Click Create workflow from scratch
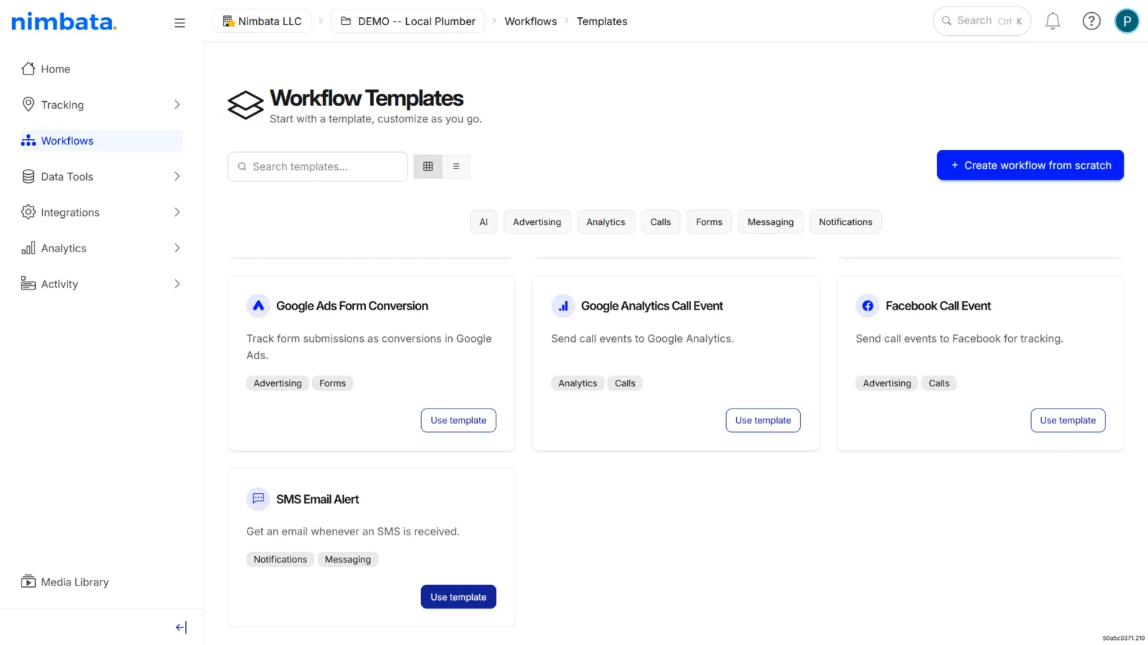Screen dimensions: 1148x645 coord(1030,166)
